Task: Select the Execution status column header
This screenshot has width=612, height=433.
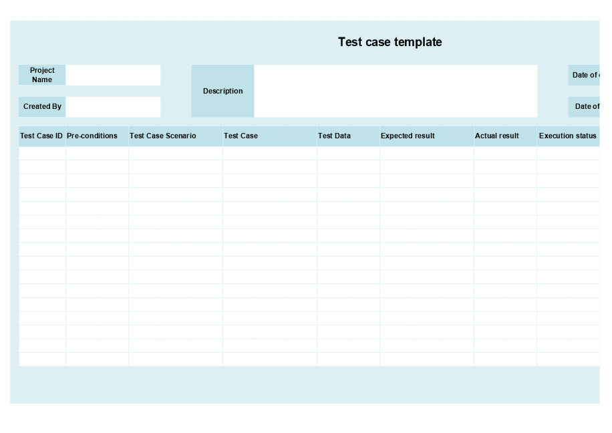Action: [x=568, y=136]
